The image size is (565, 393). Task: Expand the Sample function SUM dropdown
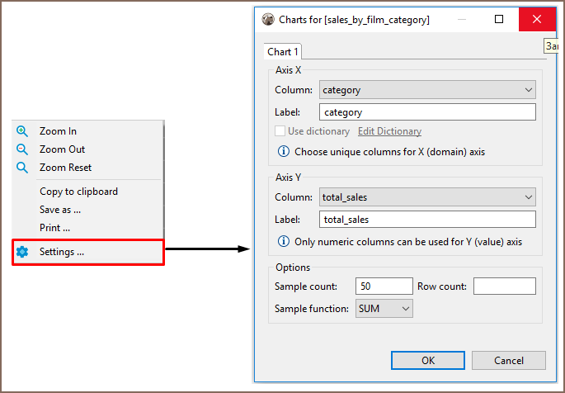click(x=384, y=308)
